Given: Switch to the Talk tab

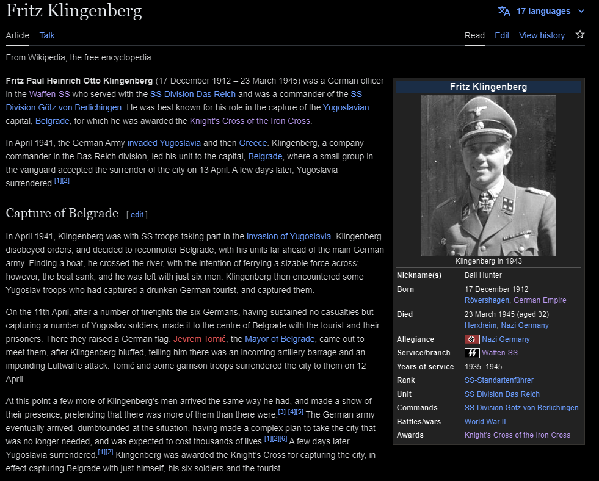Looking at the screenshot, I should pos(47,35).
